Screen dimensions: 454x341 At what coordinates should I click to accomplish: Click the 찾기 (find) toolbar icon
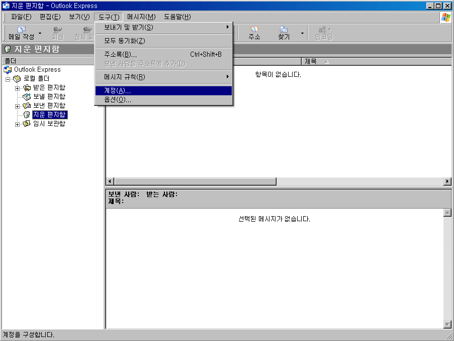(x=284, y=30)
